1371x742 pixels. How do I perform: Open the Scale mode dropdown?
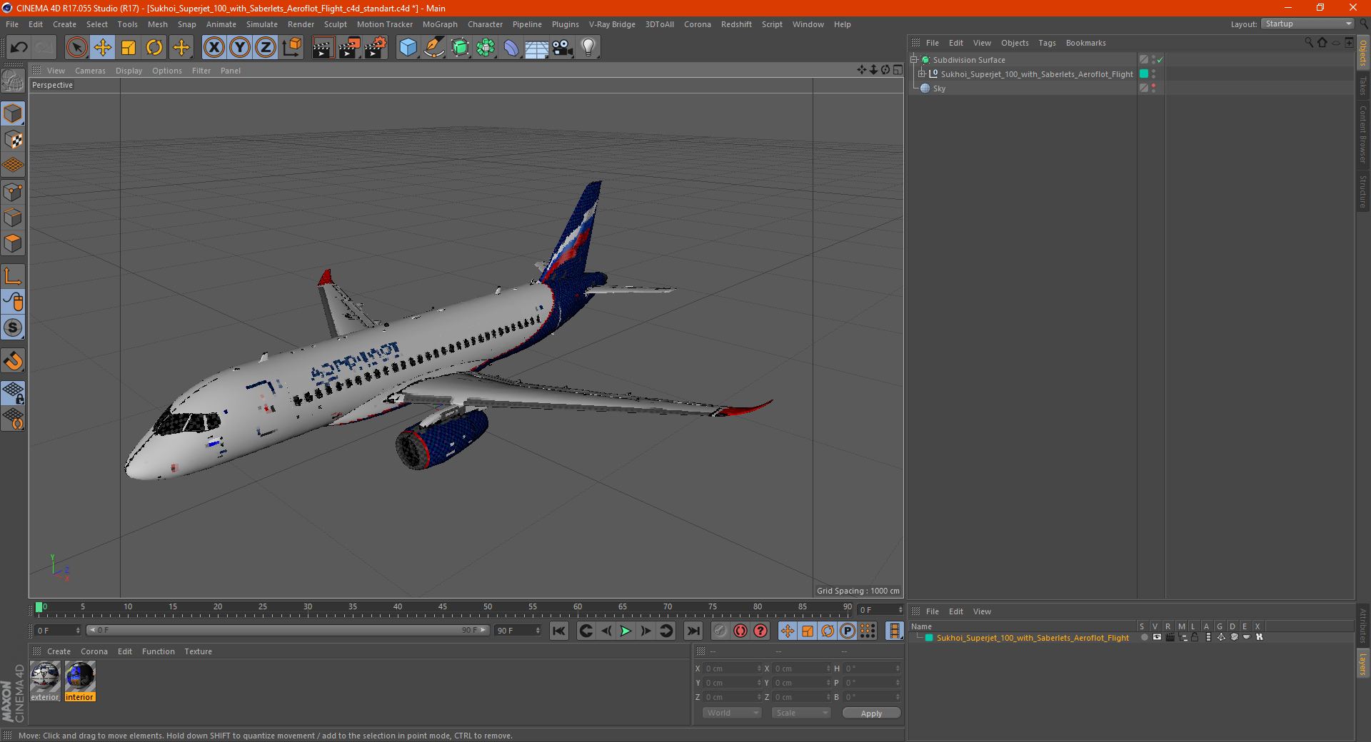pos(800,713)
